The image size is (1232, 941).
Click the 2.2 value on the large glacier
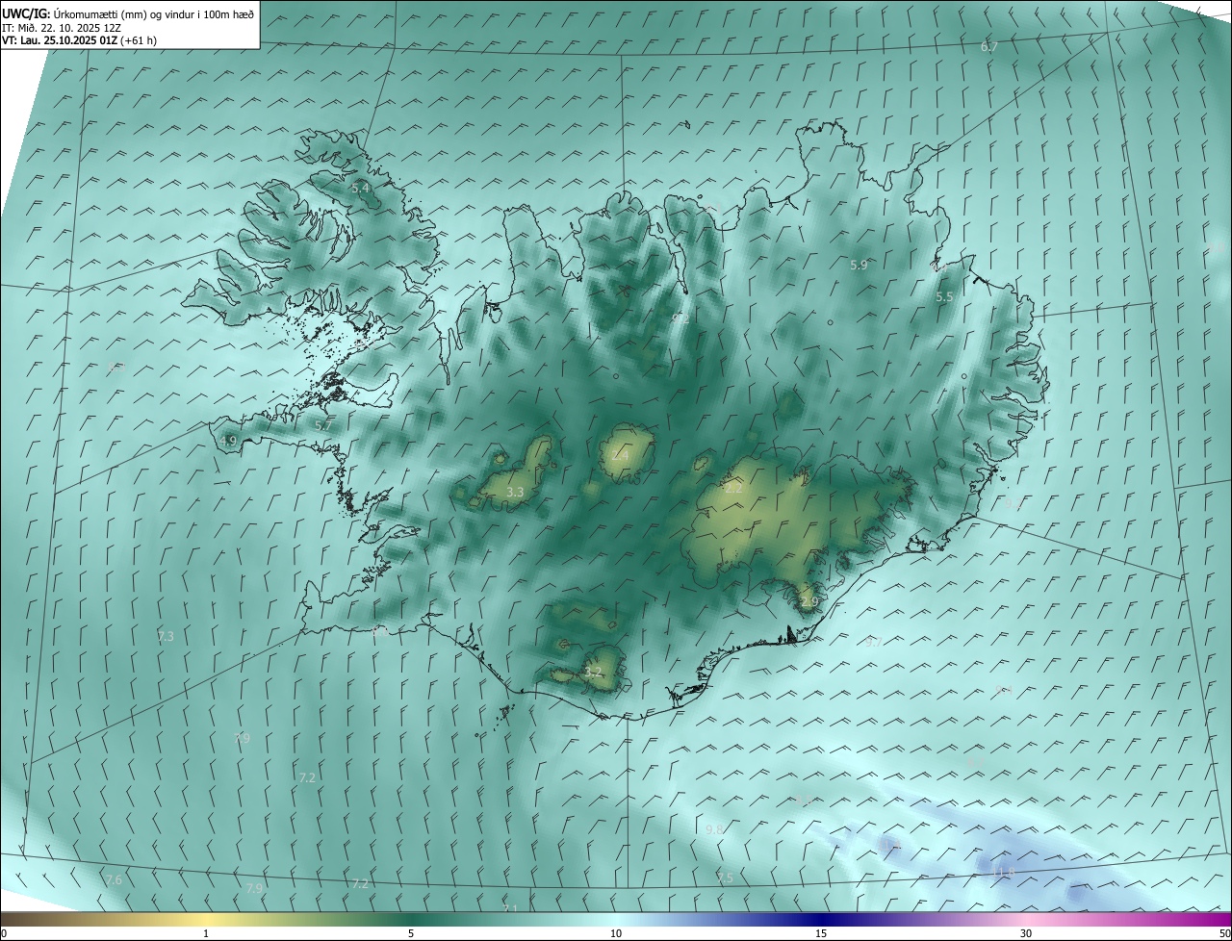click(x=733, y=488)
